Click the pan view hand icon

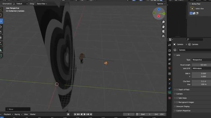pos(163,27)
